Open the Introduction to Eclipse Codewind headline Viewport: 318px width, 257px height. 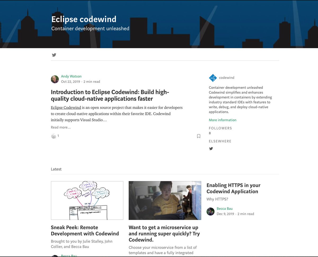[110, 95]
